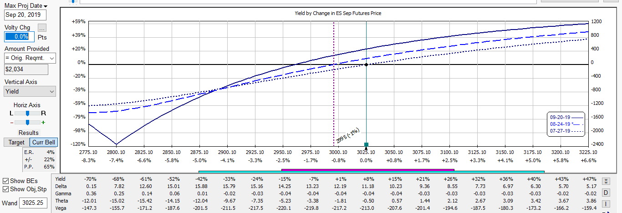Click the -0.50 Theta cell
This screenshot has width=622, height=213.
[x=367, y=201]
